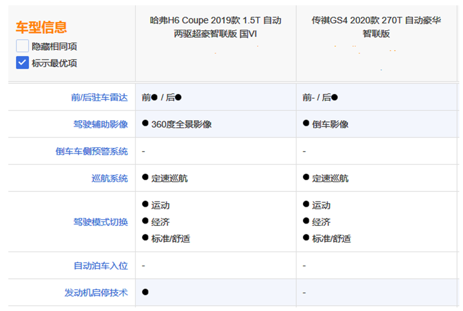Uncheck the 标示最优项 checkbox
This screenshot has width=463, height=311.
(23, 63)
